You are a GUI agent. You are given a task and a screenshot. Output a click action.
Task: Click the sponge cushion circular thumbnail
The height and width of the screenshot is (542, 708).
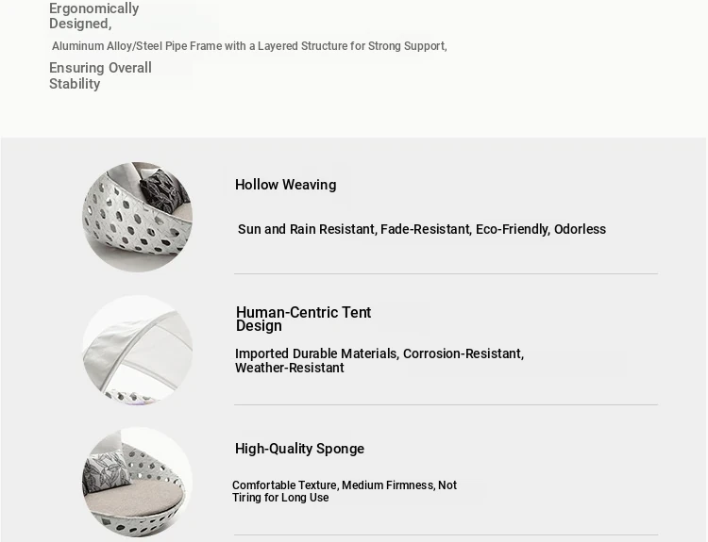137,482
